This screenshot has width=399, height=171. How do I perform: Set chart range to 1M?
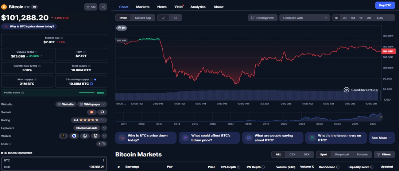click(353, 18)
